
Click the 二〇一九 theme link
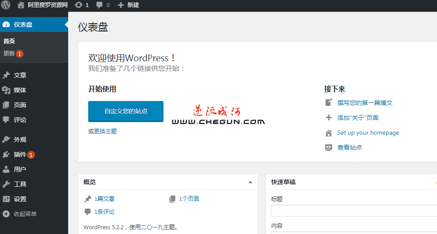pyautogui.click(x=152, y=227)
